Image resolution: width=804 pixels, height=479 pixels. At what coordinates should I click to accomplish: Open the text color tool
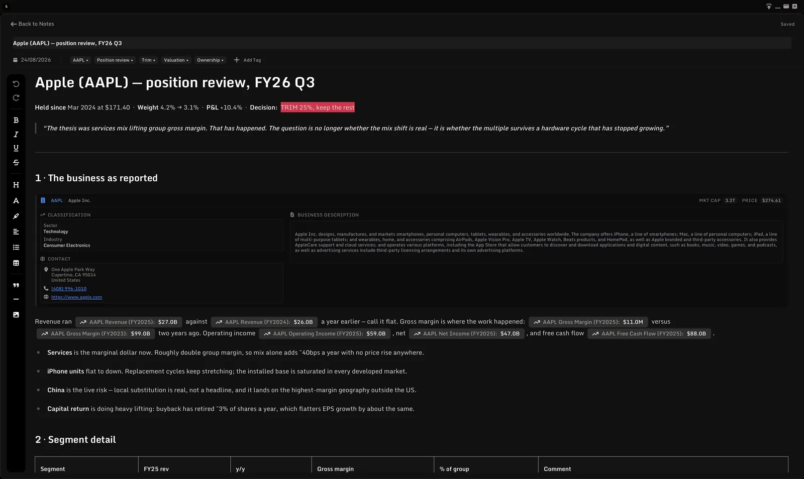(16, 201)
